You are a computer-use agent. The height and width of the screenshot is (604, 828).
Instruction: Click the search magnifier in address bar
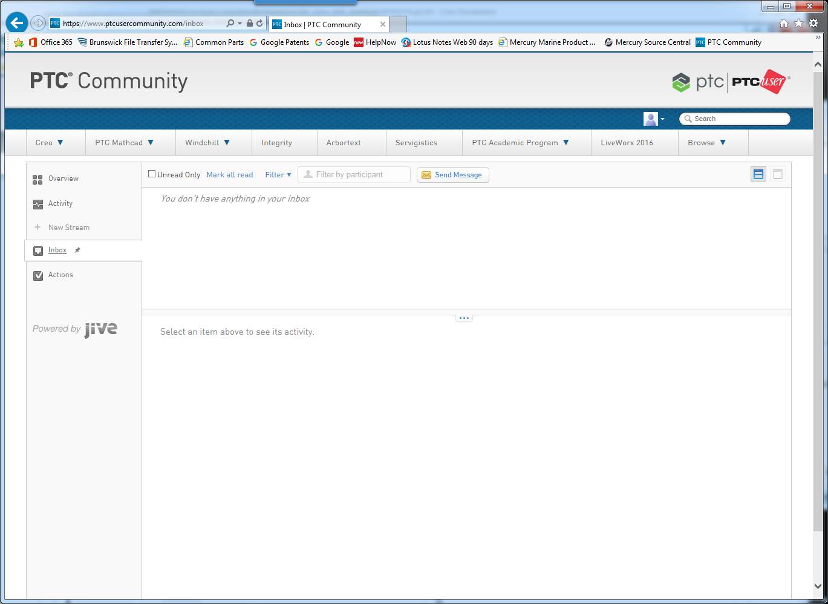click(230, 24)
